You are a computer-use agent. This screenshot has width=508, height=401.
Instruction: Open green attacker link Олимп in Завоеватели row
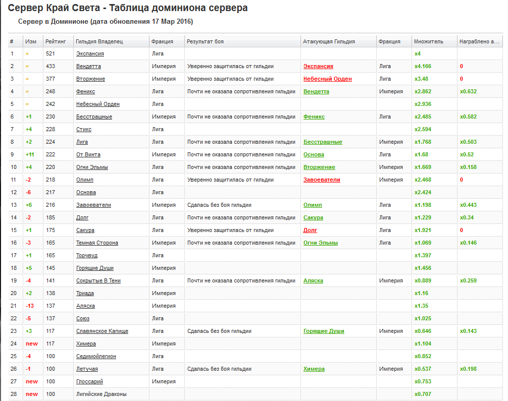(x=313, y=205)
